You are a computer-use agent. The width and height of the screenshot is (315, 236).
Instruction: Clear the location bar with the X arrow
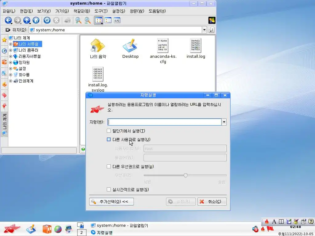click(8, 30)
